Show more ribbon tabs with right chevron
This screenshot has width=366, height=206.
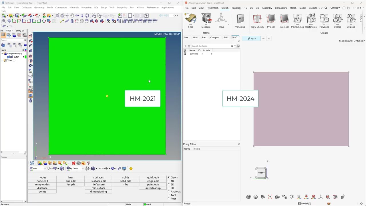click(322, 8)
